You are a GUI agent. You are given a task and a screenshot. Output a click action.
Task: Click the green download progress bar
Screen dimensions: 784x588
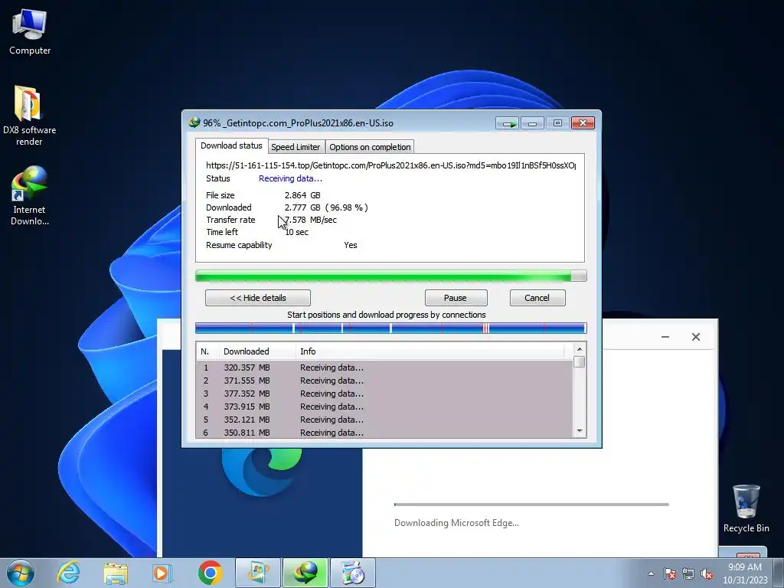[x=391, y=276]
